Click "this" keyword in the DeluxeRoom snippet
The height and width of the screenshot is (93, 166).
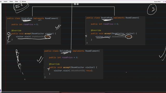88,71
